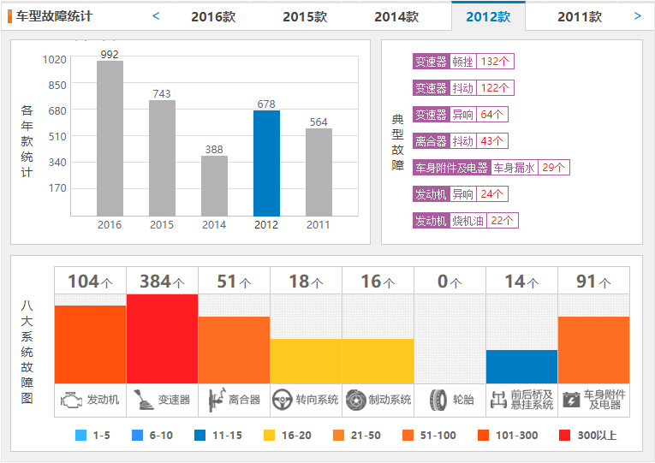Switch to the 2016款 tab
The height and width of the screenshot is (463, 655).
click(213, 17)
